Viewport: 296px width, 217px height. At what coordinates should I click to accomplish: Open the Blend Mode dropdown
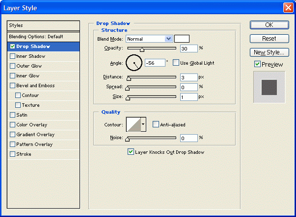(149, 39)
